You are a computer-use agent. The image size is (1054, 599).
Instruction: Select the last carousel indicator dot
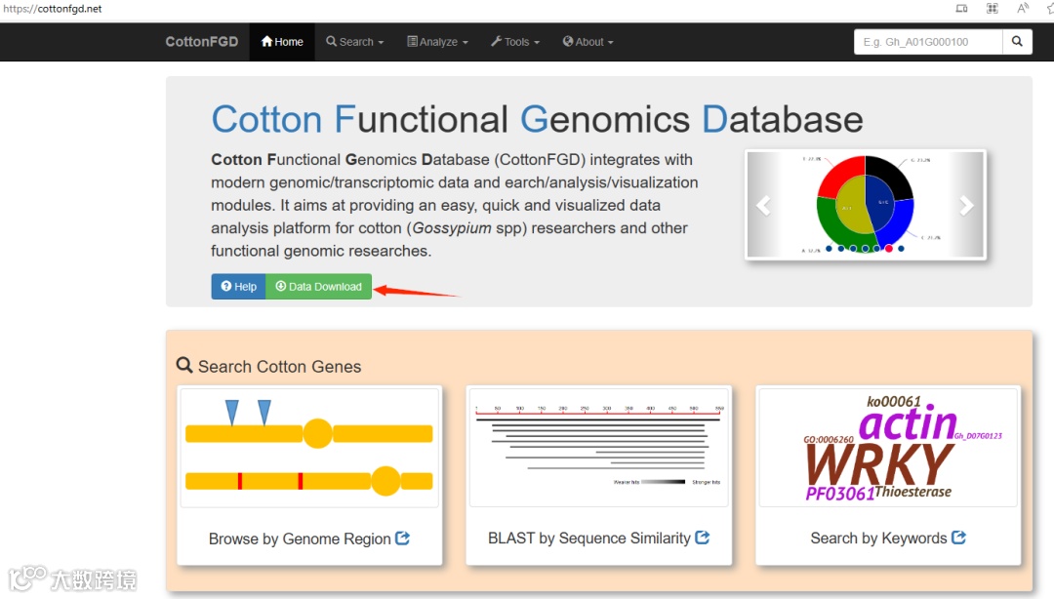point(901,249)
